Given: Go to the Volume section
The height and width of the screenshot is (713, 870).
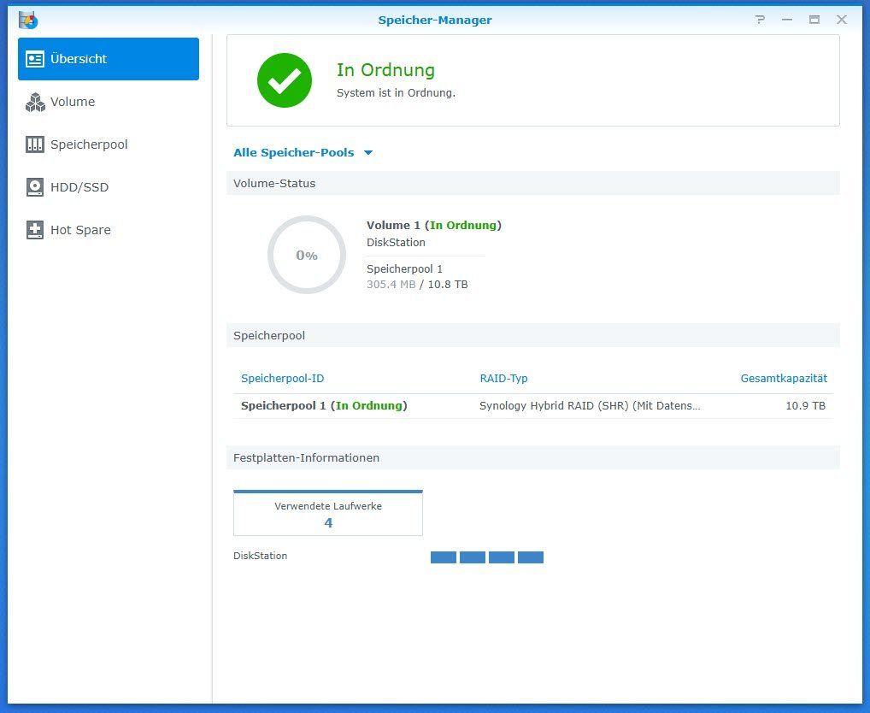Looking at the screenshot, I should tap(109, 102).
